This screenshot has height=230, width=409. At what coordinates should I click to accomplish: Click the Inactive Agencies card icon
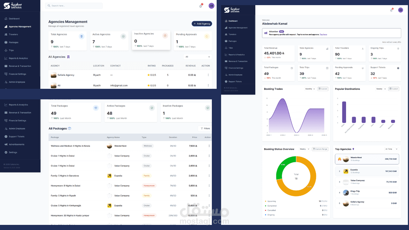coord(165,36)
